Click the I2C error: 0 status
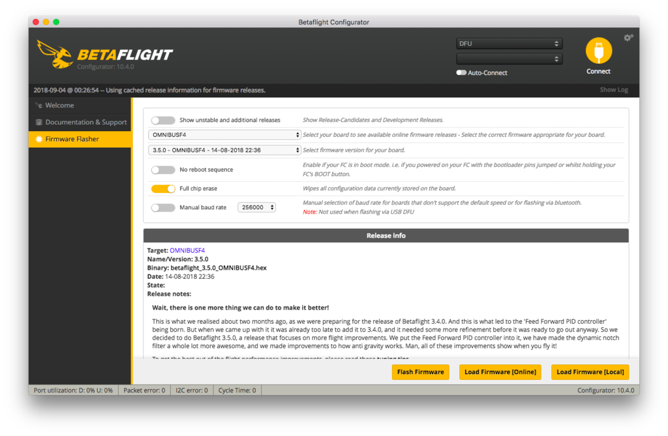 [x=192, y=390]
